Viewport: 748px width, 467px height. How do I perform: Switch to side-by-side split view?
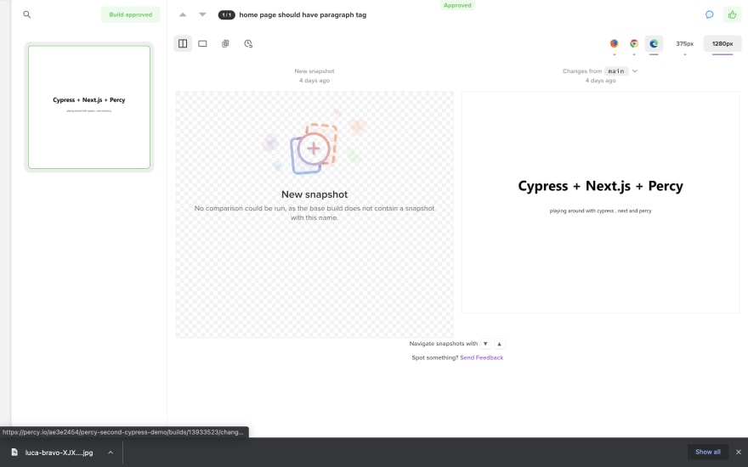click(183, 43)
